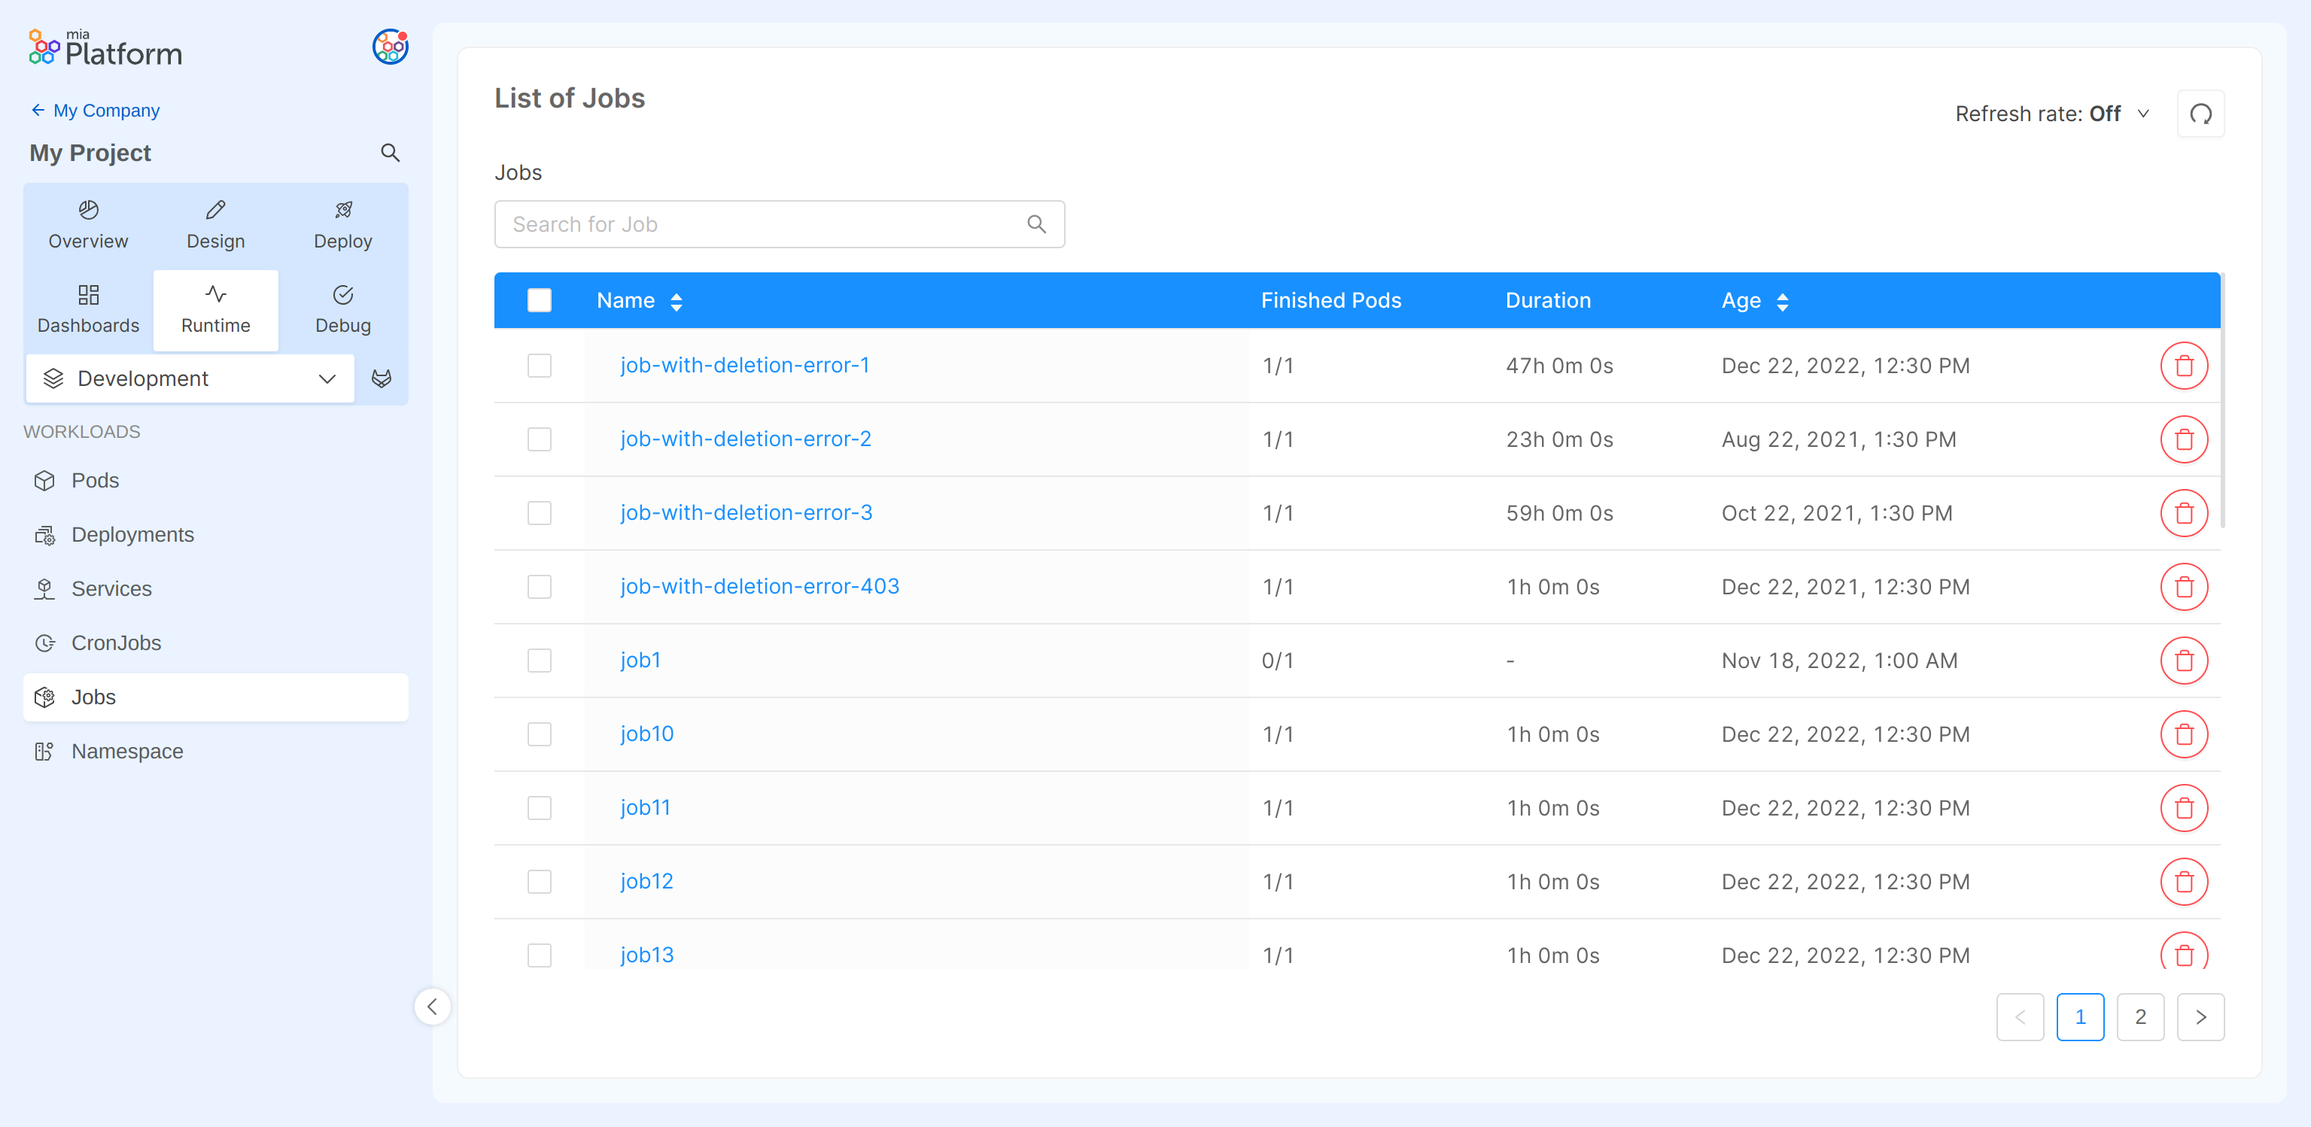Image resolution: width=2311 pixels, height=1127 pixels.
Task: Click the project search magnifier icon
Action: click(x=389, y=153)
